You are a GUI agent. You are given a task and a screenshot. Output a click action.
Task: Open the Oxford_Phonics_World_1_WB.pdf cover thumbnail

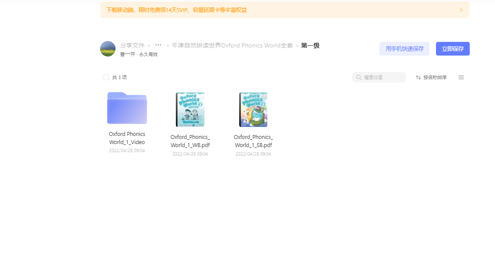click(190, 109)
